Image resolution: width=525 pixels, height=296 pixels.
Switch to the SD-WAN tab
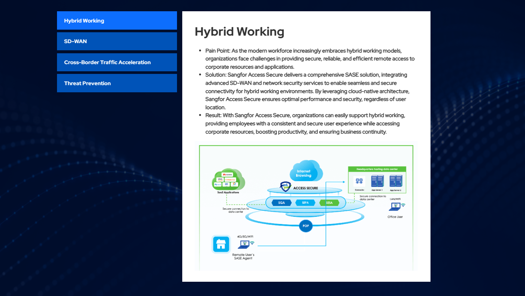click(x=117, y=41)
